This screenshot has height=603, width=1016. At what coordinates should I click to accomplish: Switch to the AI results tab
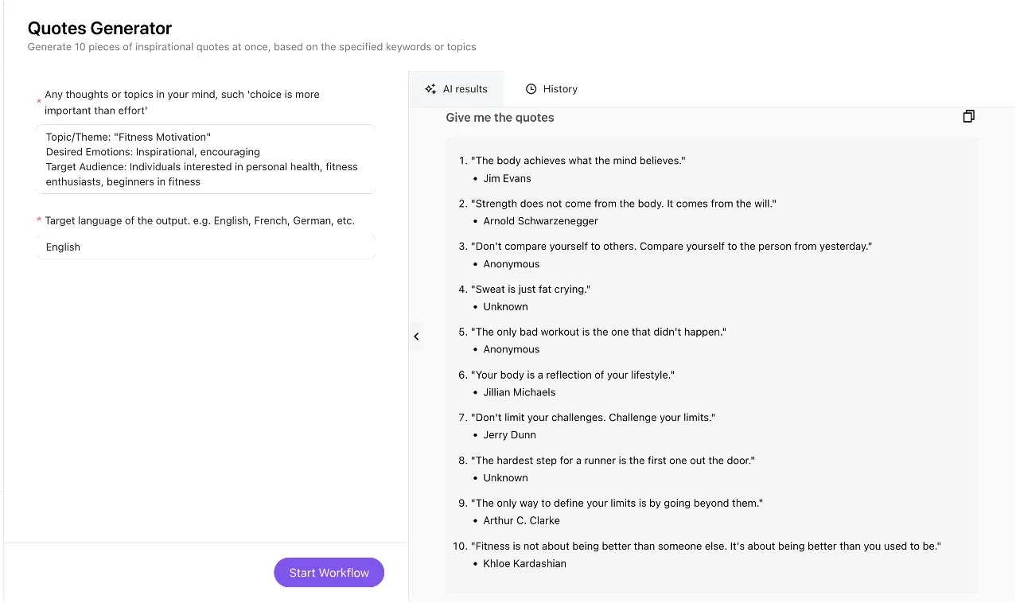[x=457, y=89]
